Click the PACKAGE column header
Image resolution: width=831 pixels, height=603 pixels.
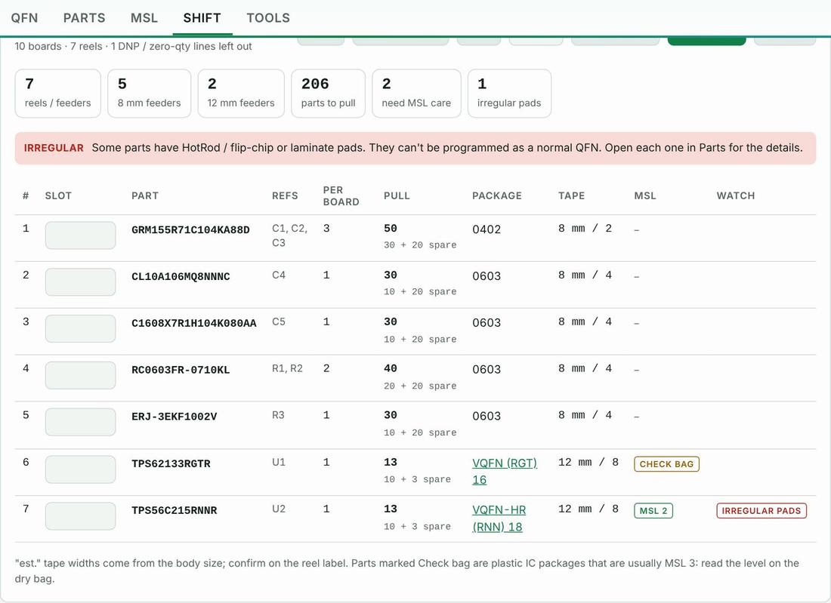(x=496, y=195)
